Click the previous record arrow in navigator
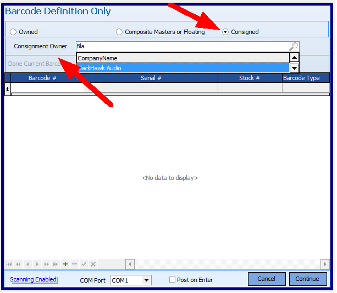 28,264
